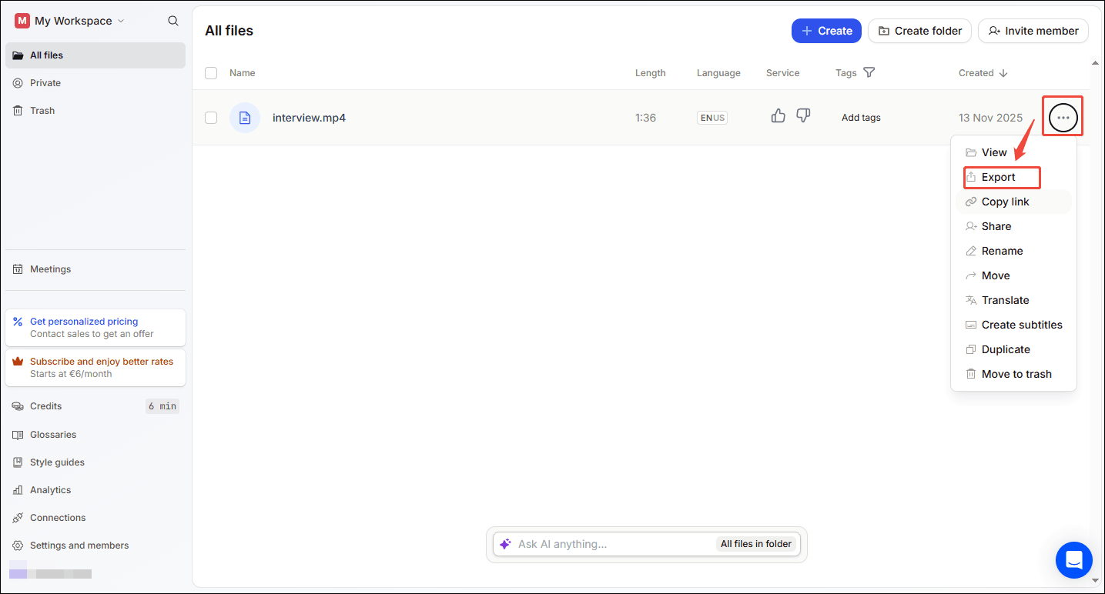
Task: Select Export from the context menu
Action: 999,177
